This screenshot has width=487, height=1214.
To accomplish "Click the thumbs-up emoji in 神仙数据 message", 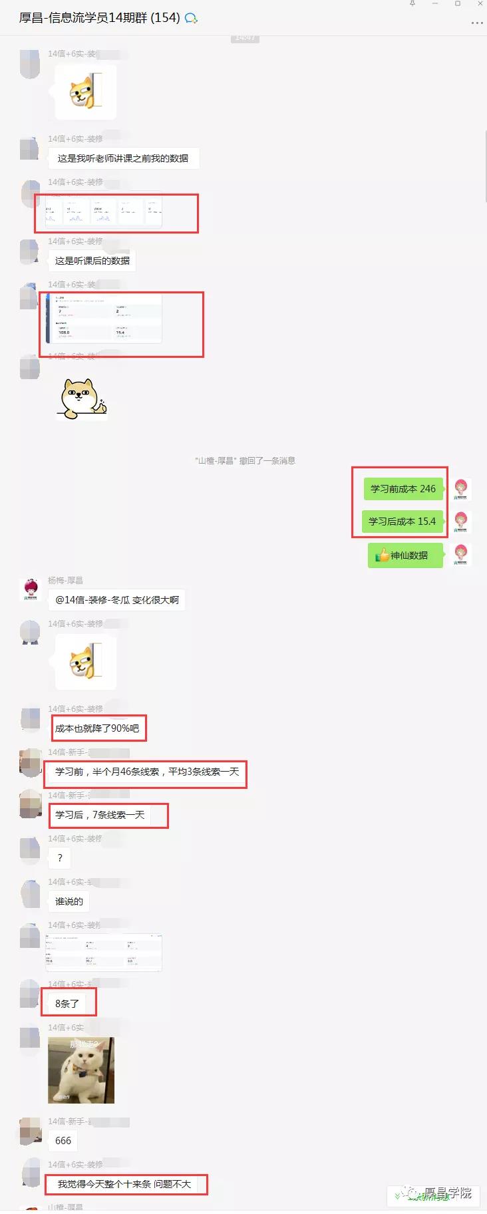I will (382, 555).
